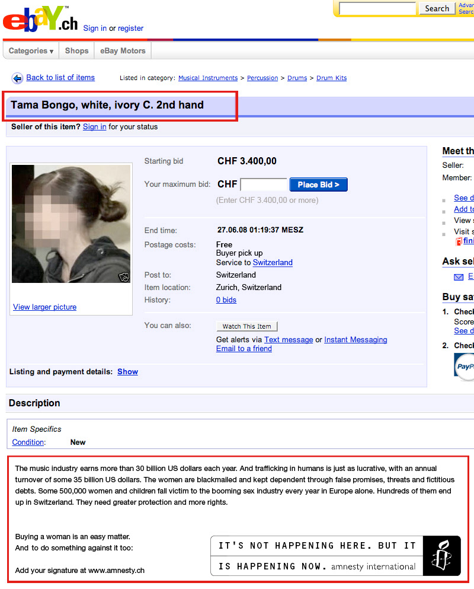Click the starting bid value CHF 3.400,00
Image resolution: width=474 pixels, height=589 pixels.
(247, 161)
